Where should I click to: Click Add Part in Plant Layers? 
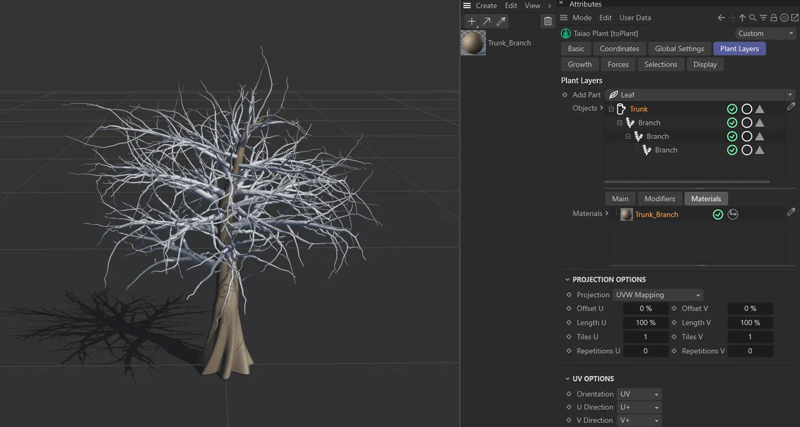(586, 94)
